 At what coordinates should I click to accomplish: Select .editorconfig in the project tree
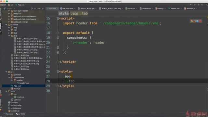coord(15,105)
